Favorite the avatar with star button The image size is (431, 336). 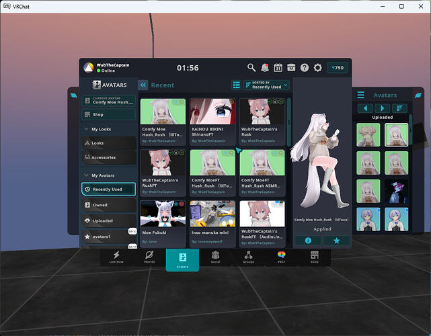(336, 241)
